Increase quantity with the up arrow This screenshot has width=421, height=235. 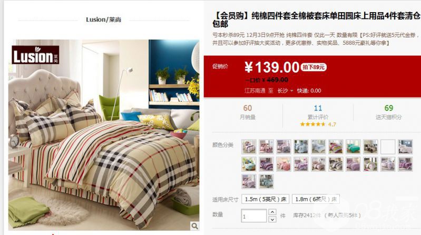tap(272, 212)
